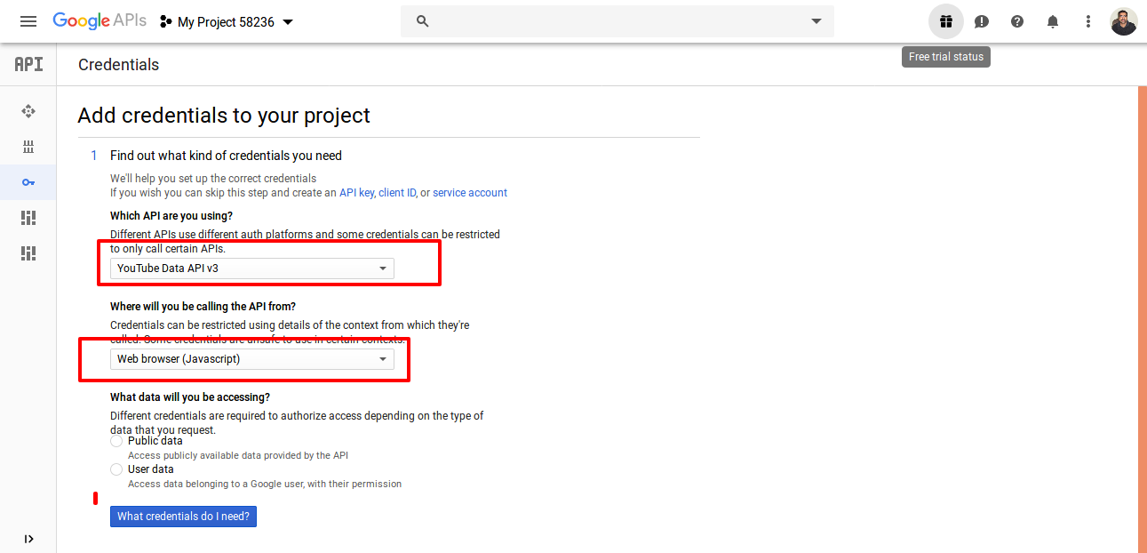Viewport: 1147px width, 553px height.
Task: Click the search magnifier icon
Action: click(x=423, y=21)
